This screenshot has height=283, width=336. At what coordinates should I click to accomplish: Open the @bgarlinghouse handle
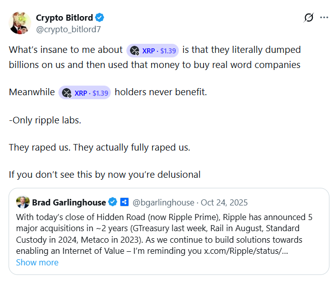[163, 202]
